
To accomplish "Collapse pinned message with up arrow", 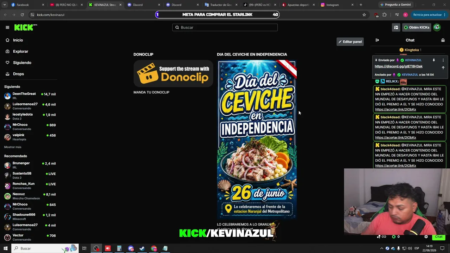I will pyautogui.click(x=443, y=67).
